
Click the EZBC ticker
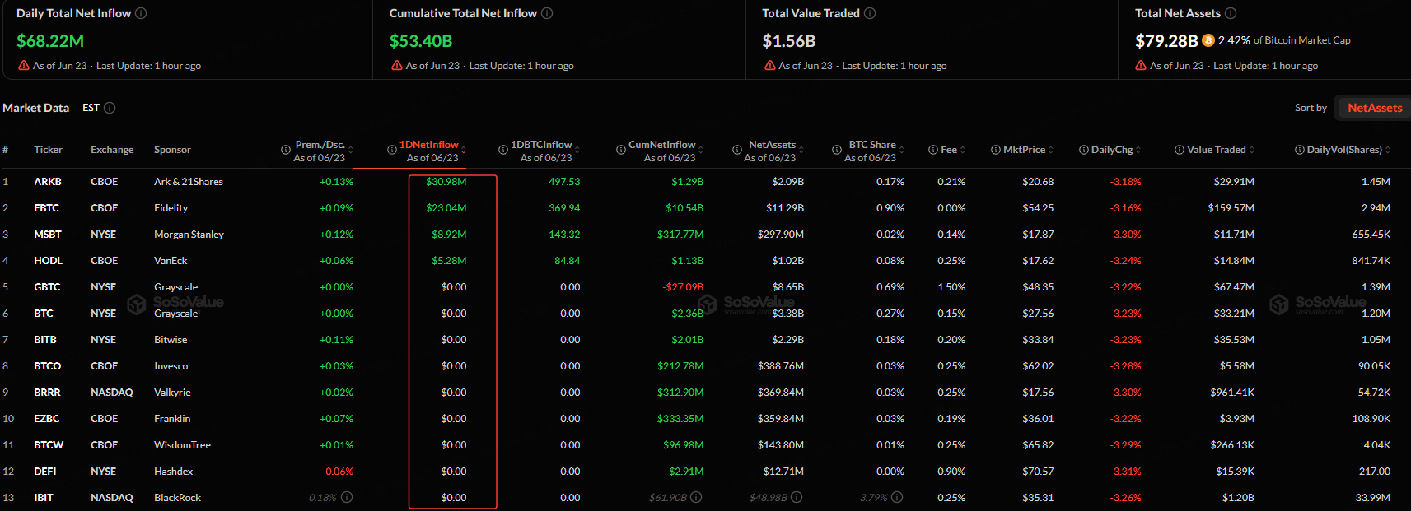tap(46, 419)
